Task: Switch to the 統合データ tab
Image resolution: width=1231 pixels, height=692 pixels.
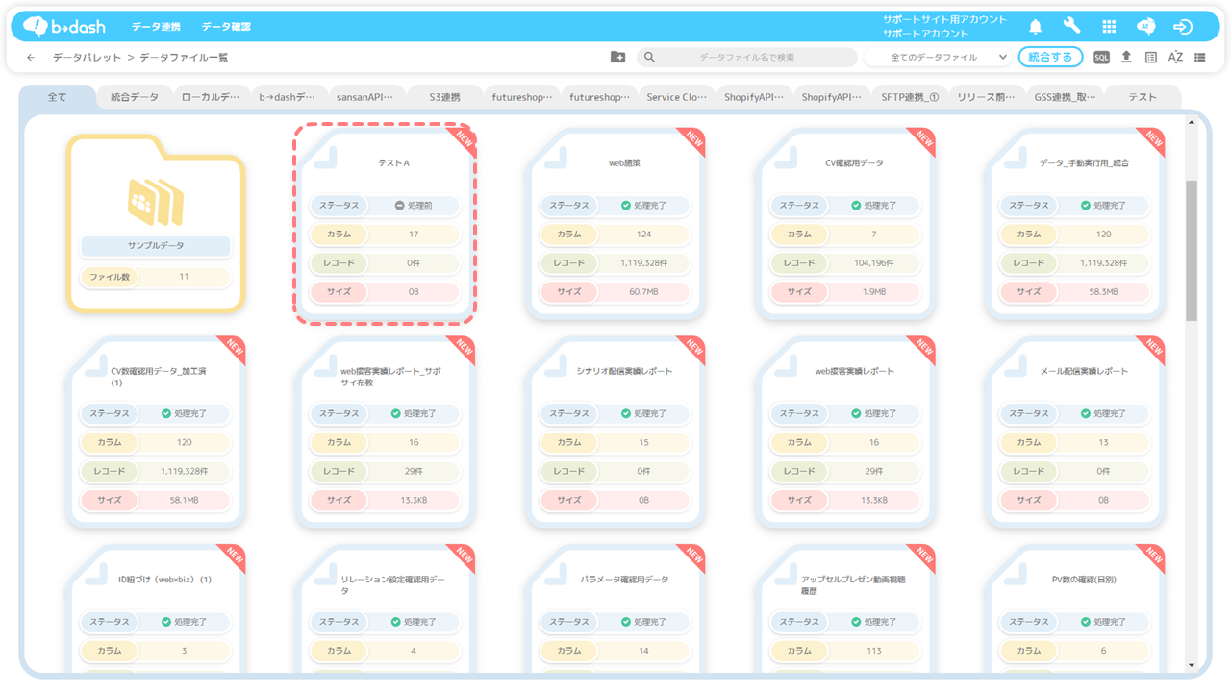Action: [x=135, y=97]
